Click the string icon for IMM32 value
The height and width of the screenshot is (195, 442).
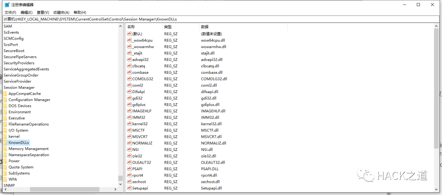129,117
